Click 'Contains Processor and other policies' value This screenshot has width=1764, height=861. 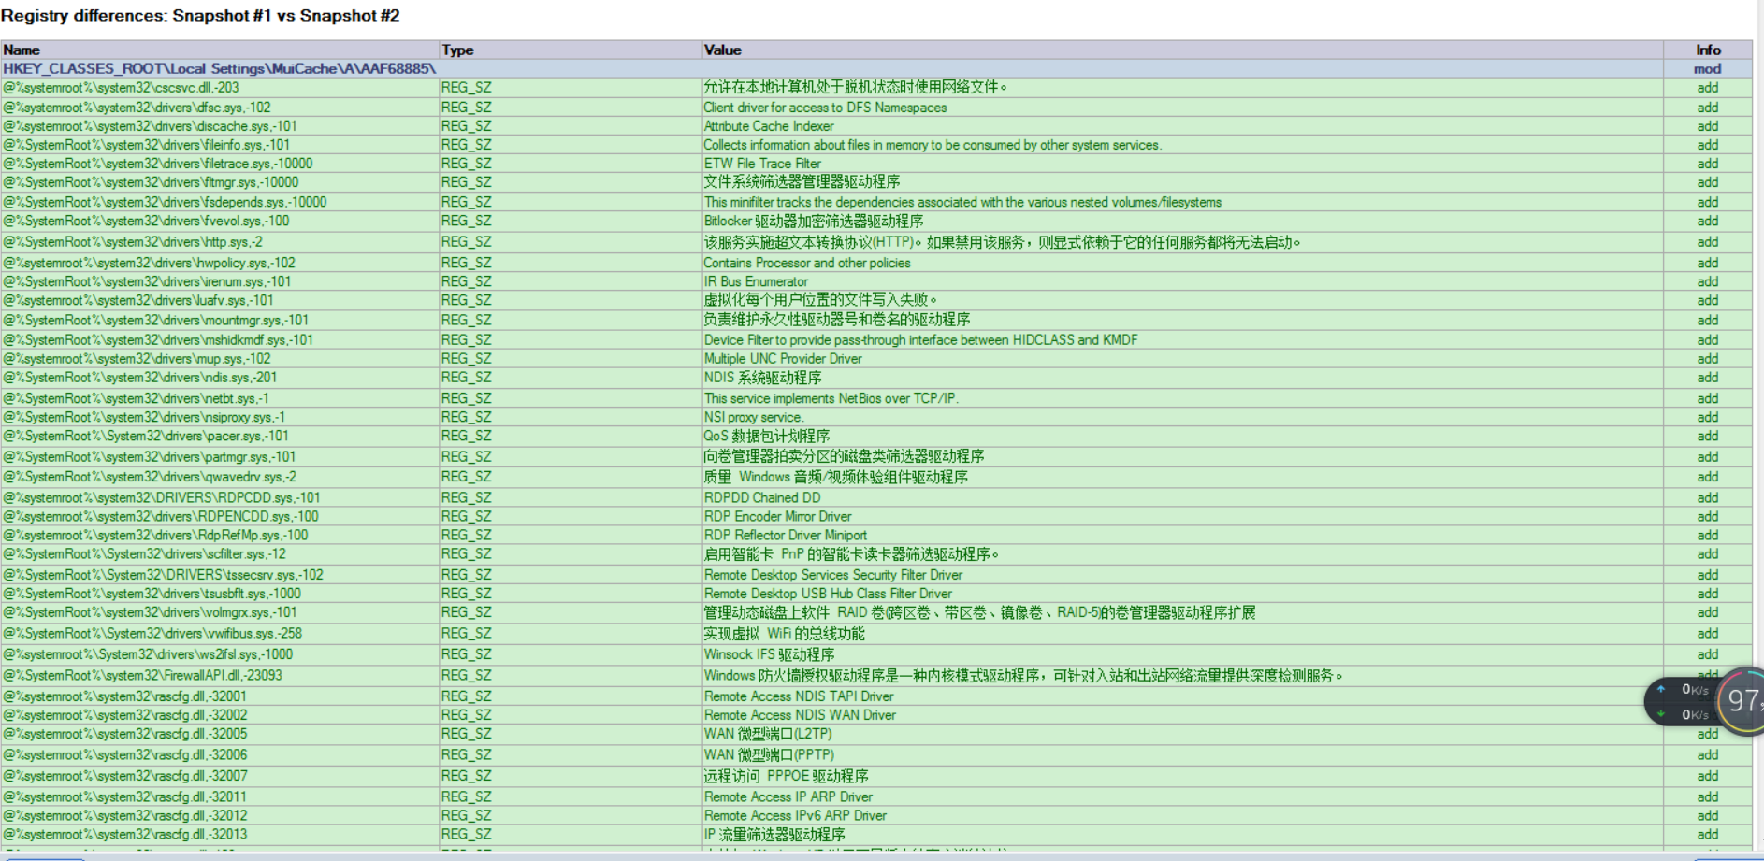(807, 263)
